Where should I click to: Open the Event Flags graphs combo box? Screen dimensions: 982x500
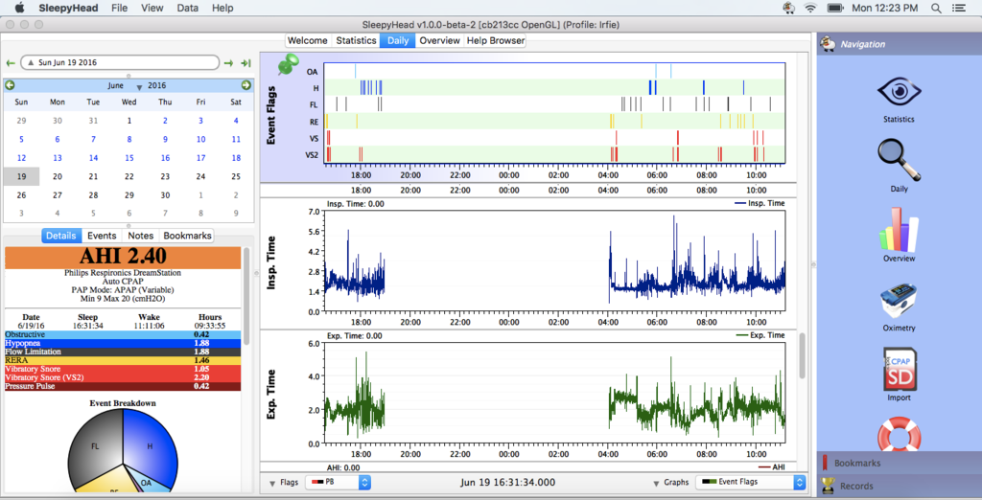[x=750, y=482]
